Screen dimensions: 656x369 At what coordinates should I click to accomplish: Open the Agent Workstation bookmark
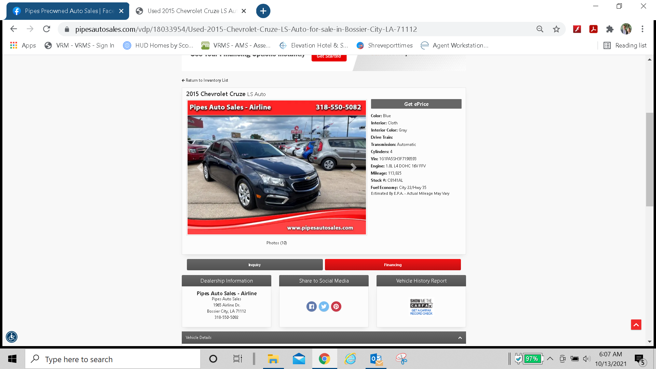coord(454,45)
